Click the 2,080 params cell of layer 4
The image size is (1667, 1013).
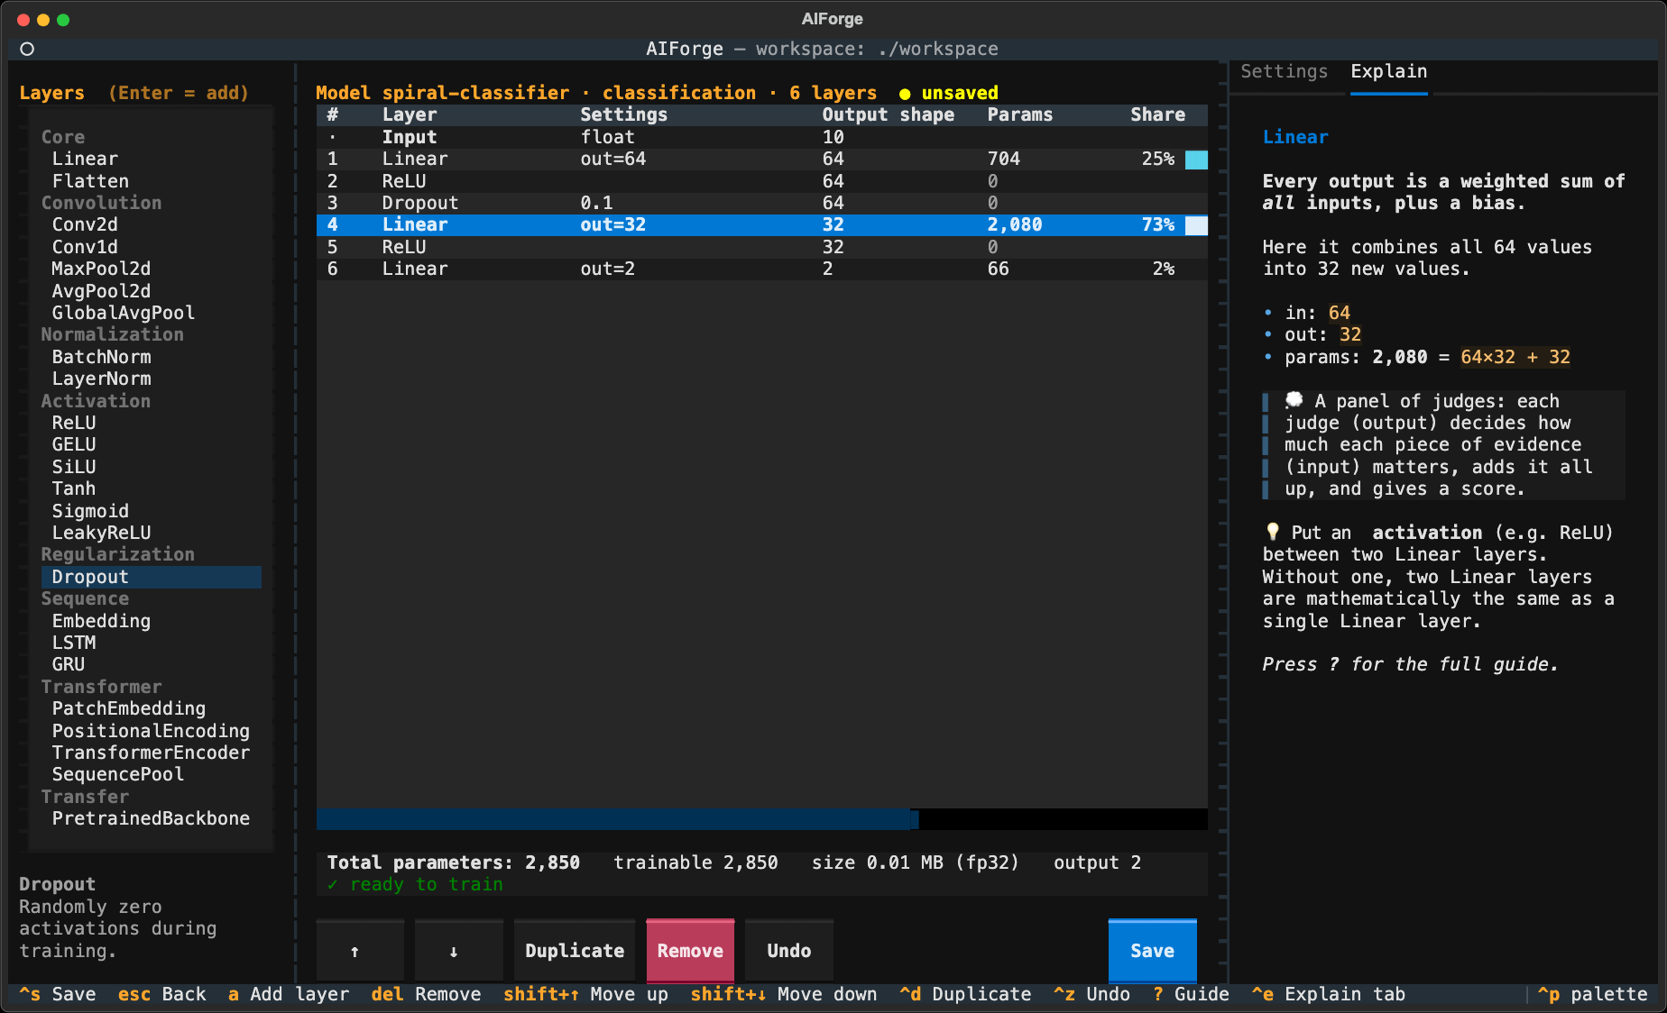(1015, 224)
